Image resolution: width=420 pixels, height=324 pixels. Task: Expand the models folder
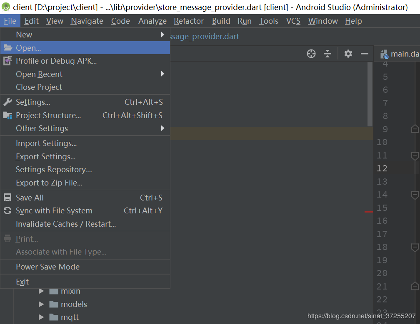[41, 304]
